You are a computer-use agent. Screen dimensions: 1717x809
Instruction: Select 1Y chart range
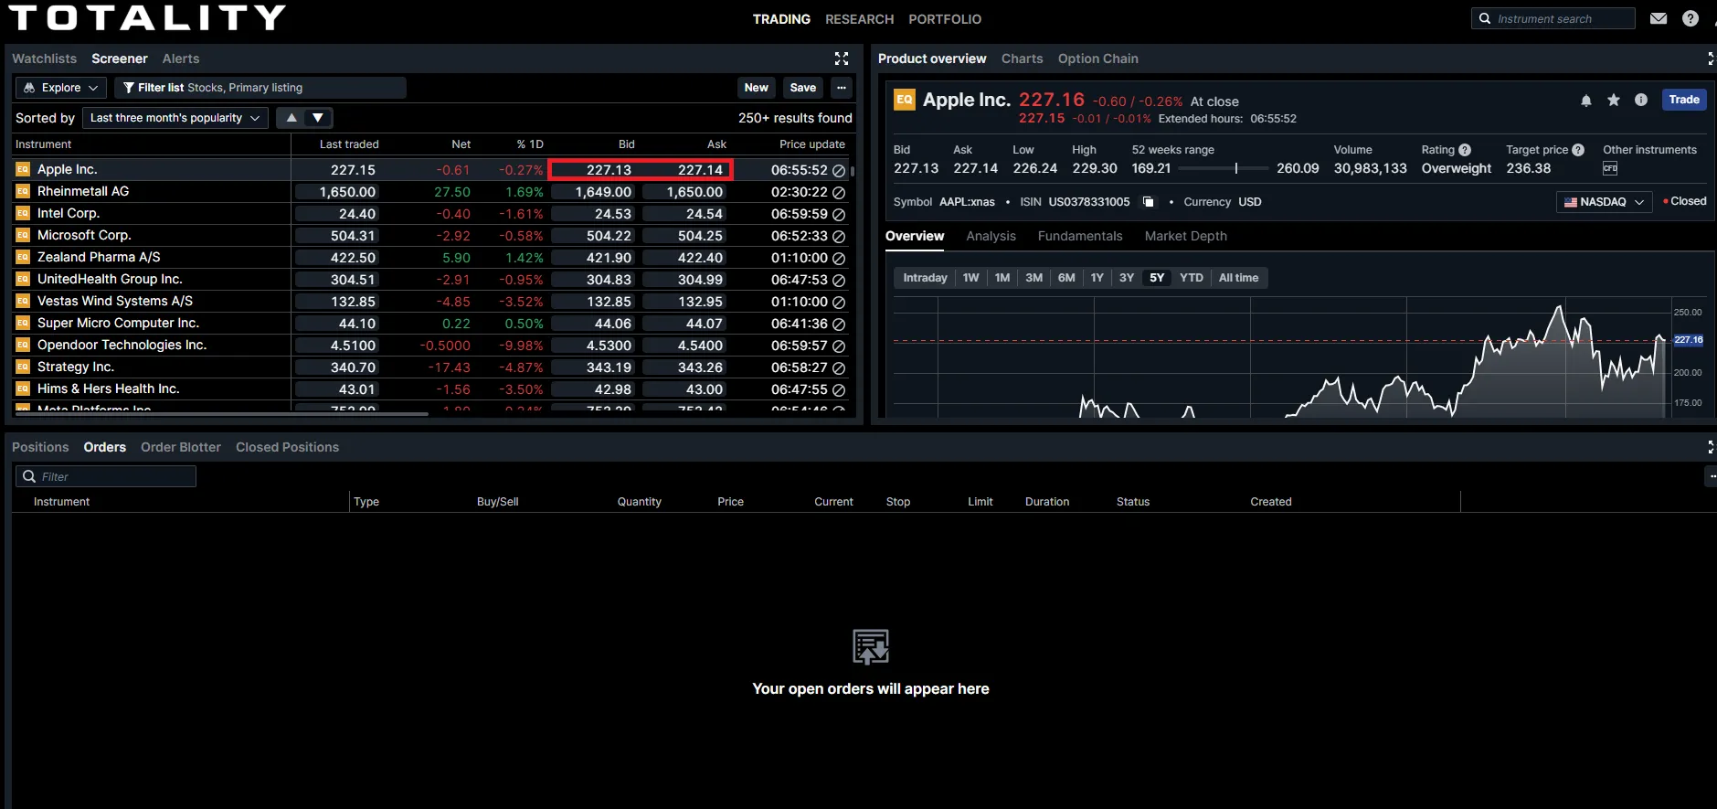click(1097, 278)
